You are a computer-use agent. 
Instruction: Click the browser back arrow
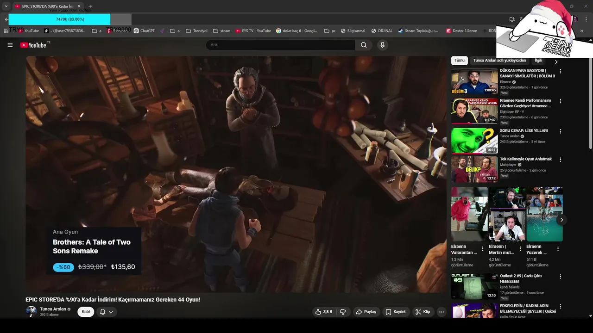click(x=6, y=19)
